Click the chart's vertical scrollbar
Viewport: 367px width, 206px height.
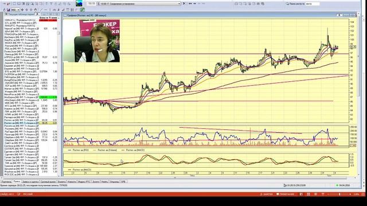pyautogui.click(x=358, y=93)
